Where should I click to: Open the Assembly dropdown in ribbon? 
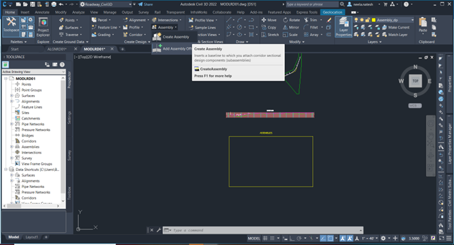[x=164, y=27]
